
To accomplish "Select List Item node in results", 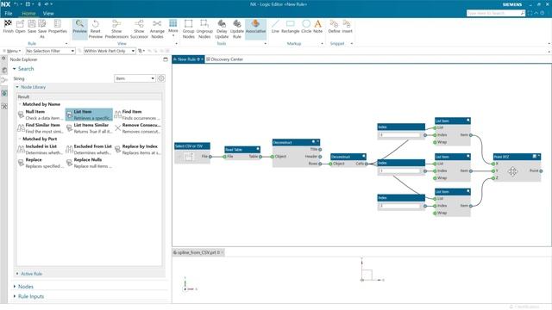I will (x=89, y=115).
